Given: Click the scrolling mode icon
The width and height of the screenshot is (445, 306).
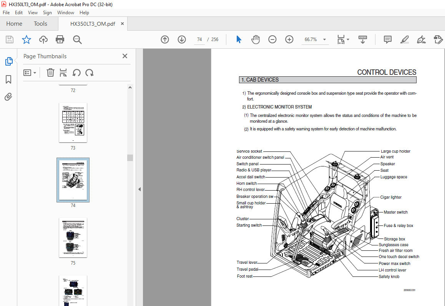Looking at the screenshot, I should (363, 39).
